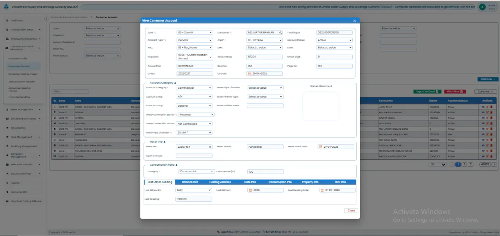
Task: Click the delete icon for HAZERA BEGUM row
Action: (x=491, y=118)
